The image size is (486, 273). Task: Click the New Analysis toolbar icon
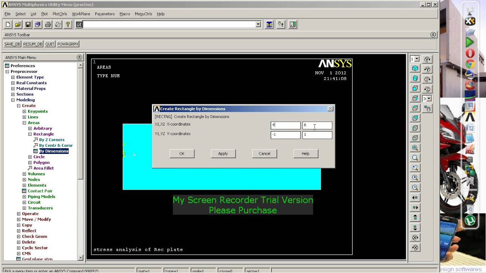(8, 25)
